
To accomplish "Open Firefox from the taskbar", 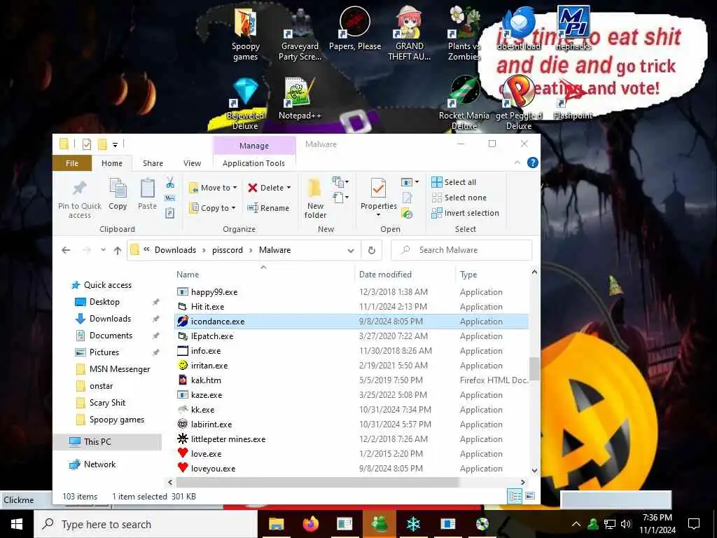I will [x=311, y=524].
